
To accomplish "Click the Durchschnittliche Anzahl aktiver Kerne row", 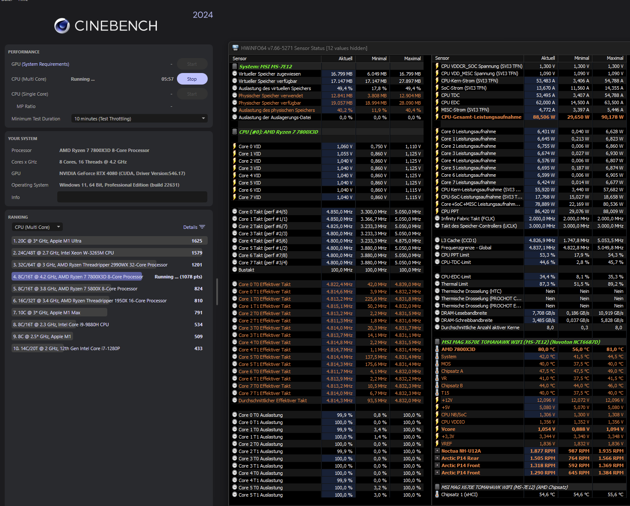I will coord(530,328).
